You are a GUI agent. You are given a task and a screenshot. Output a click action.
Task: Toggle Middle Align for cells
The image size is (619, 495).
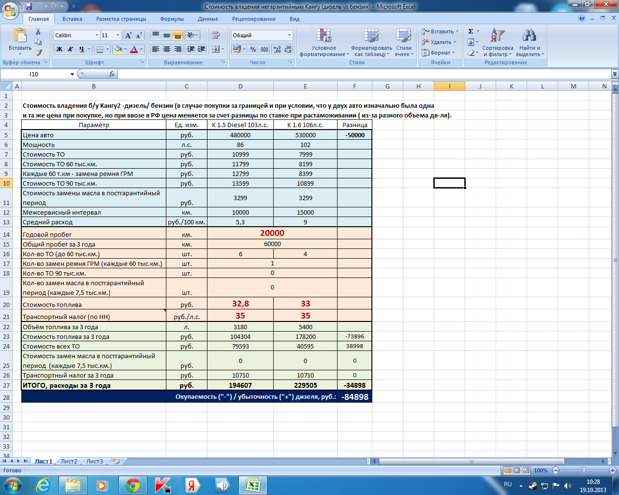tap(166, 35)
